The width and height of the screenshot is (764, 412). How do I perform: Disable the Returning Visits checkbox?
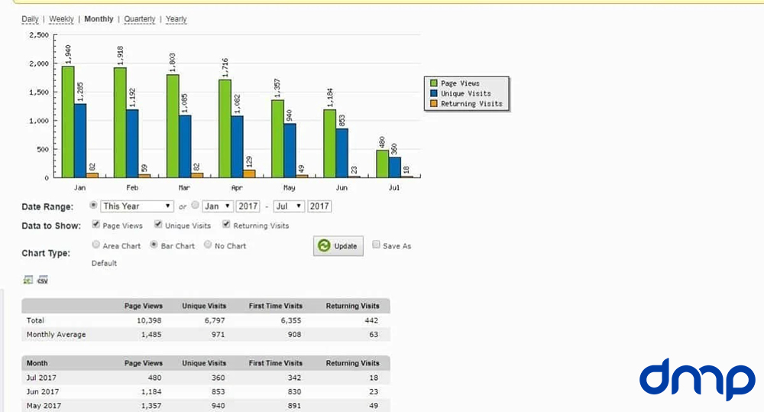(x=227, y=225)
